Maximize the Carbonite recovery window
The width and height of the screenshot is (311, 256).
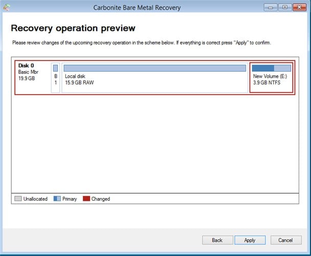(285, 8)
